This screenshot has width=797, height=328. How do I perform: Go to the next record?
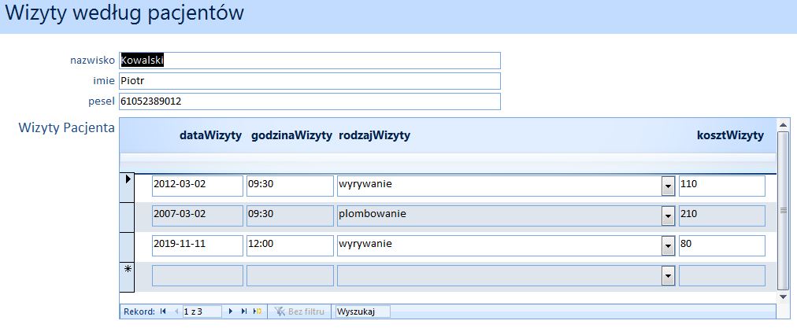(x=230, y=311)
